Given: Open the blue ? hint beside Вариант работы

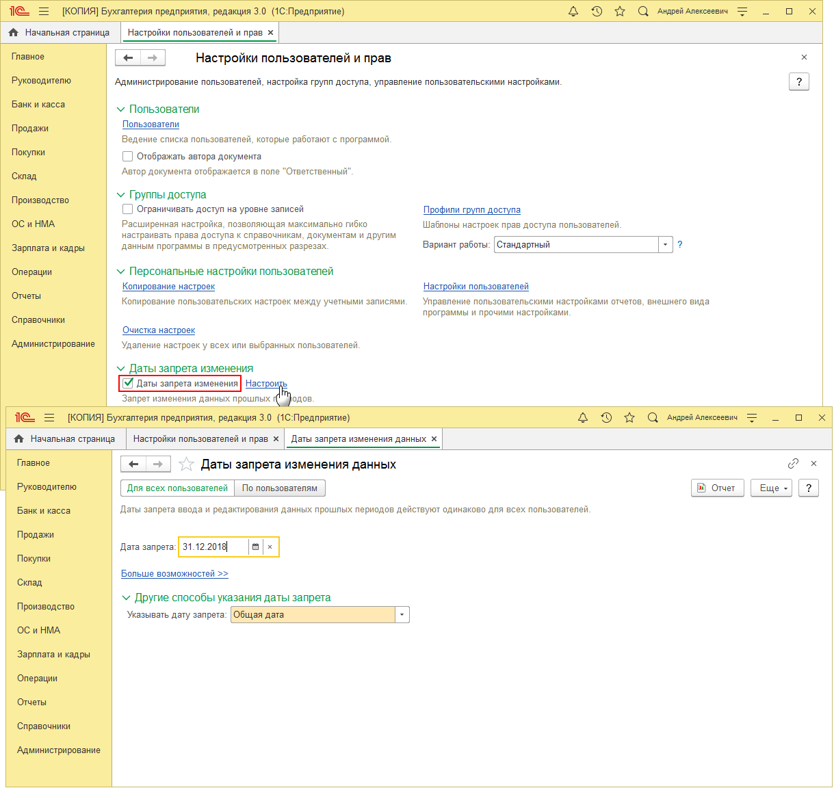Looking at the screenshot, I should 680,245.
